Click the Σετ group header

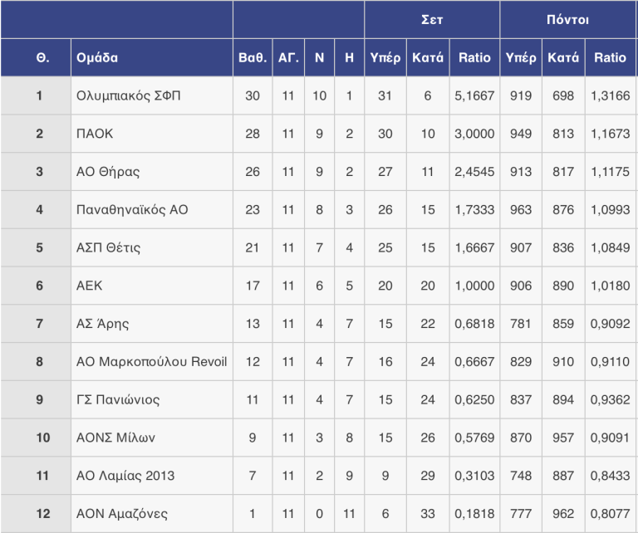[432, 20]
